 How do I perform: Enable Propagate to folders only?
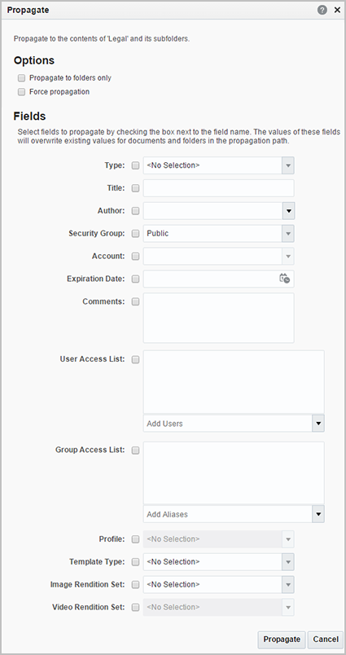click(22, 78)
